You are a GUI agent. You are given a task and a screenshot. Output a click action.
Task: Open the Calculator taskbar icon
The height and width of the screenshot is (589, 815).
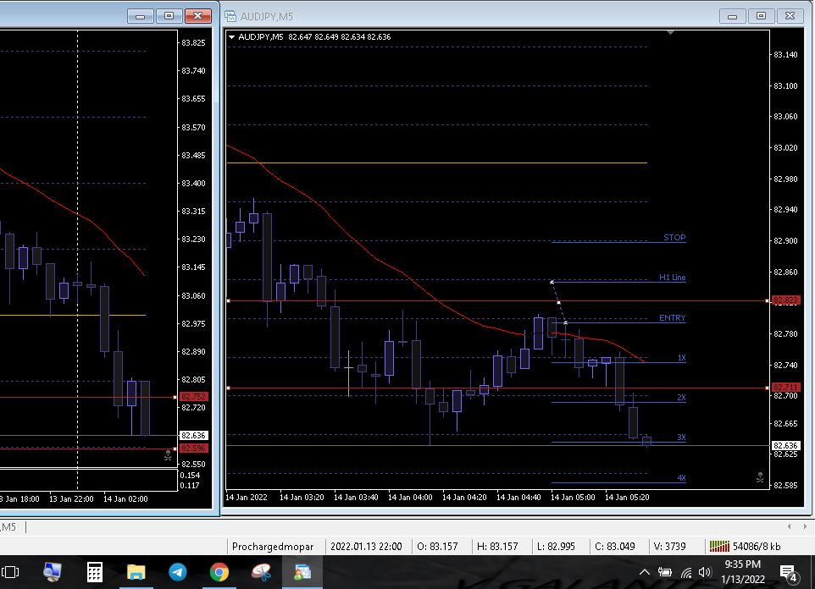95,572
